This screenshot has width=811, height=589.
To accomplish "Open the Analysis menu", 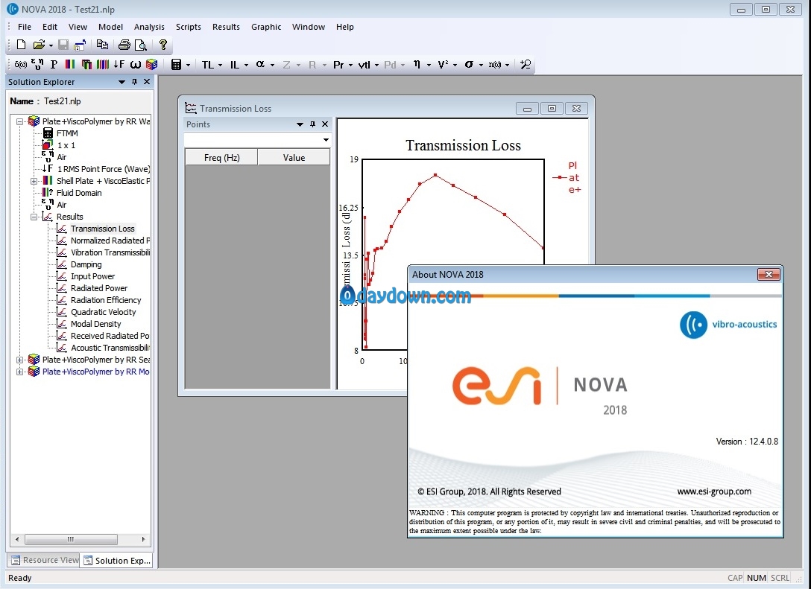I will coord(149,27).
